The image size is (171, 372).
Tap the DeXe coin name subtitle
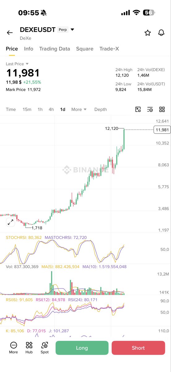tap(26, 38)
